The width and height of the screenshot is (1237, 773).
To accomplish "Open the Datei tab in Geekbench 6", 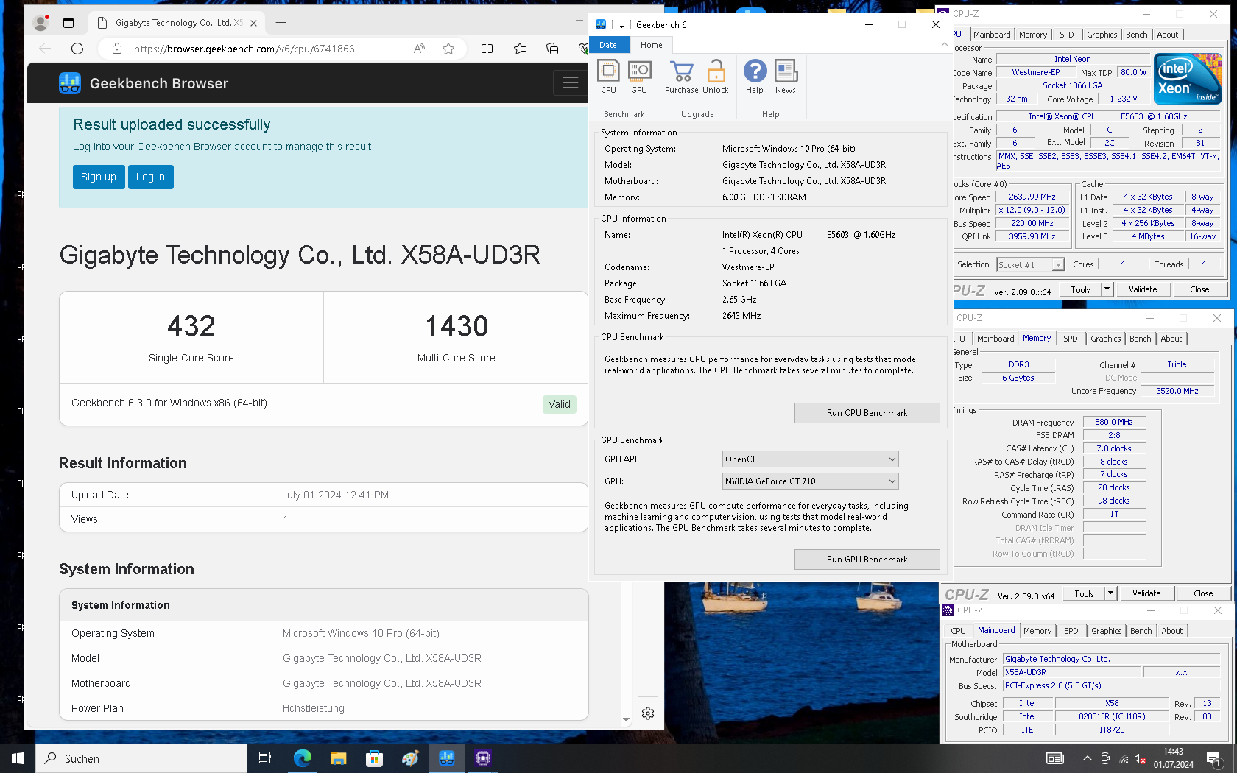I will pyautogui.click(x=610, y=45).
